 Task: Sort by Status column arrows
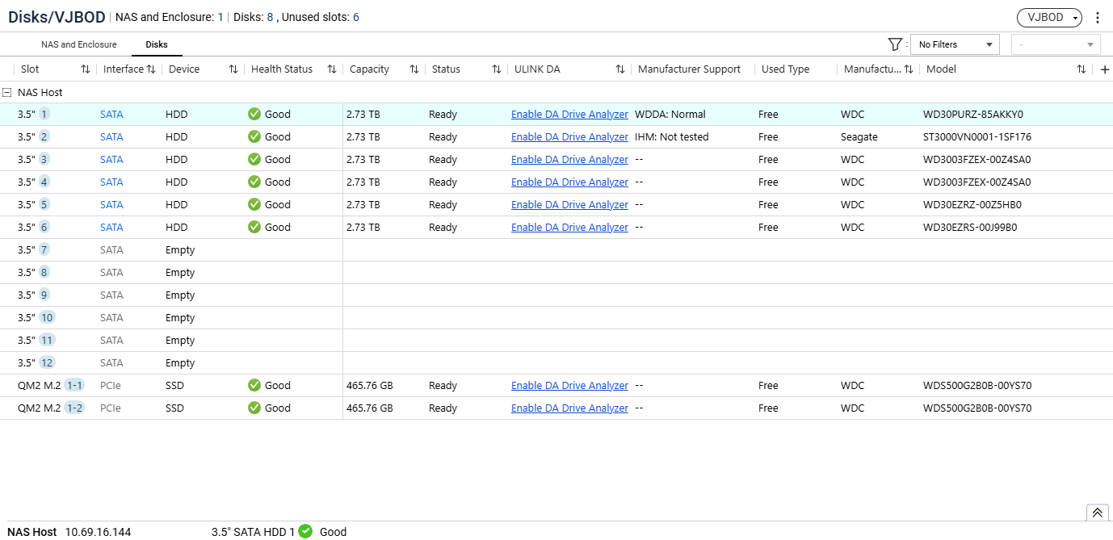click(x=497, y=69)
